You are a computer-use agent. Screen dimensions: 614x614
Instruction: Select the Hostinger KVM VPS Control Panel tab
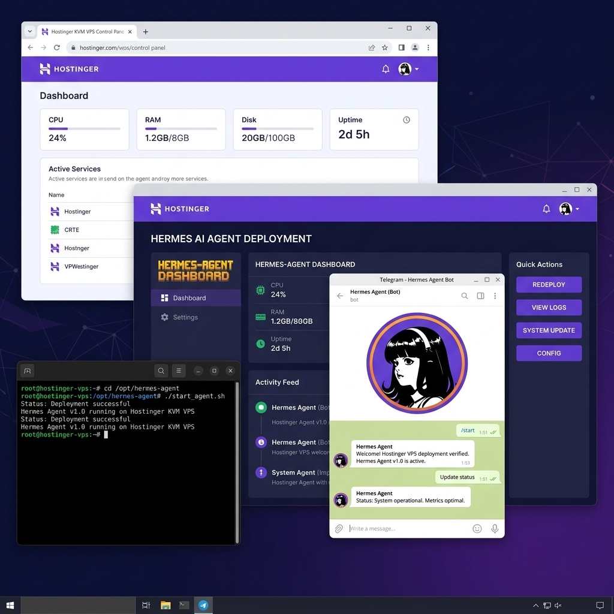click(87, 32)
